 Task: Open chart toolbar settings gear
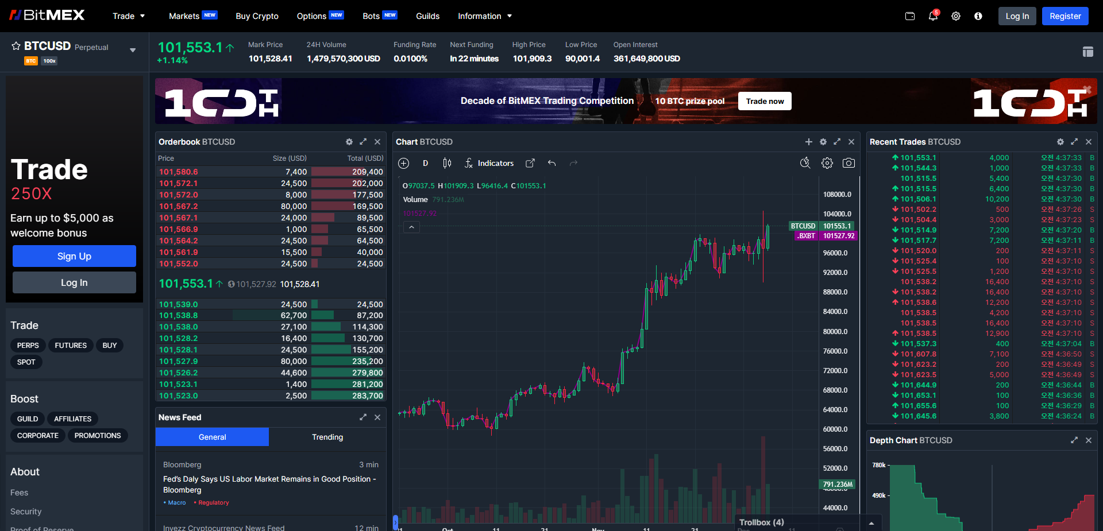click(827, 163)
